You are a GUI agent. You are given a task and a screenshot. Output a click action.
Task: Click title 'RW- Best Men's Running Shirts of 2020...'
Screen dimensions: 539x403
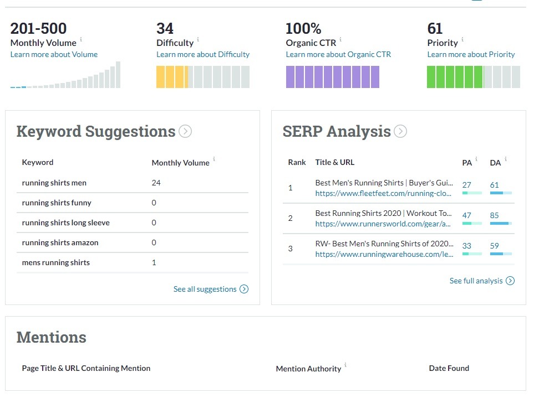pos(384,244)
